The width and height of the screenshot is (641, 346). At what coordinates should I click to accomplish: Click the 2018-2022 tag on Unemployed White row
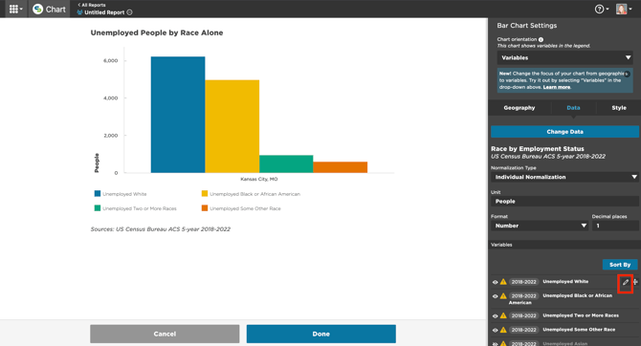click(x=523, y=282)
